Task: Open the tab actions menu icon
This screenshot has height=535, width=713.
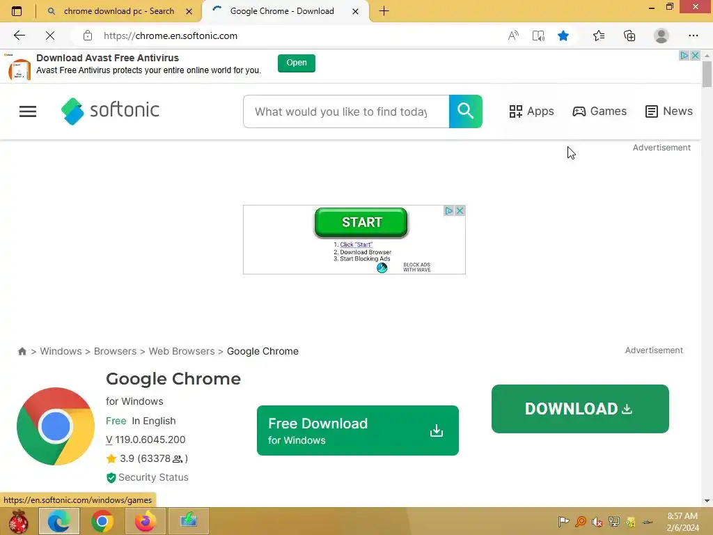Action: (17, 11)
